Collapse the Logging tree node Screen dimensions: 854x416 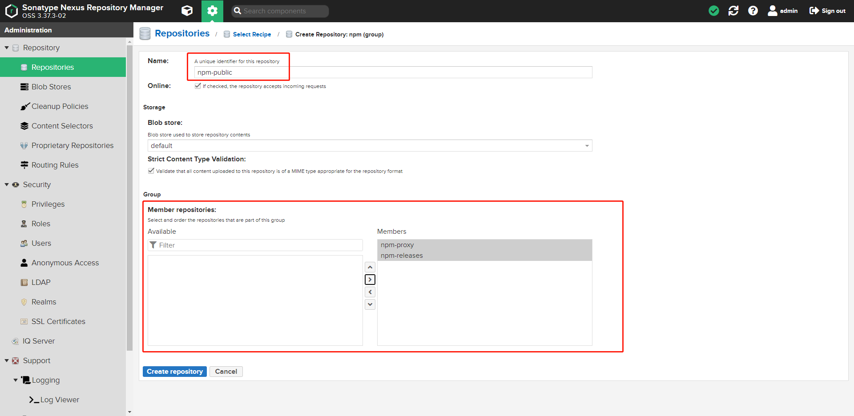point(16,380)
